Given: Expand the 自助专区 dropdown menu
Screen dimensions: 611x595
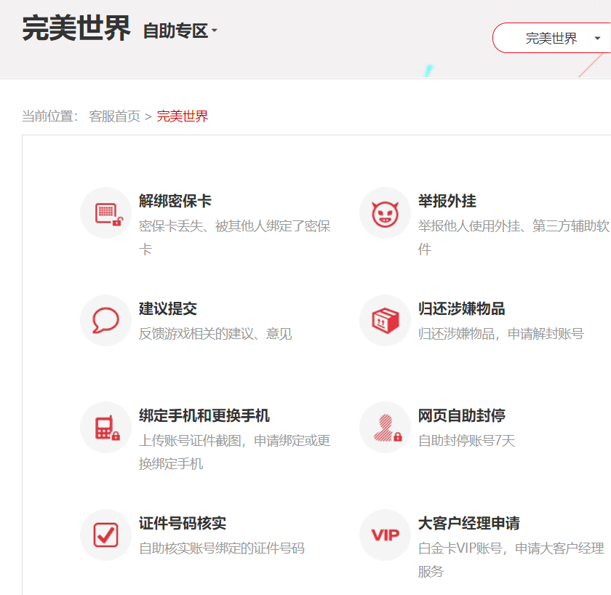Looking at the screenshot, I should (x=180, y=31).
